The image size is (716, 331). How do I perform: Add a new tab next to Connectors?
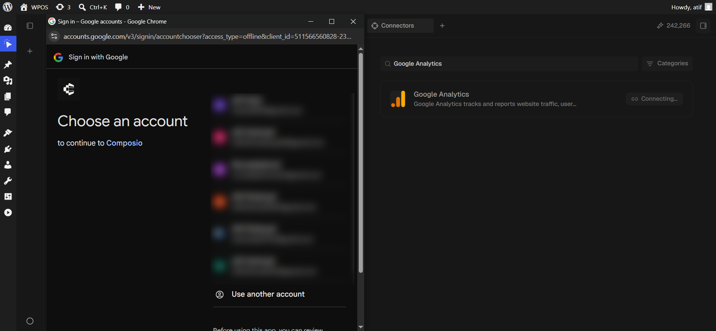tap(442, 26)
